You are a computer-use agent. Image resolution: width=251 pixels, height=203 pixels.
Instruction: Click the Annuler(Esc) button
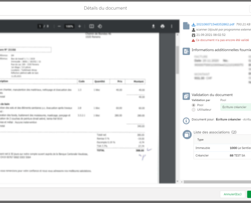click(x=233, y=194)
